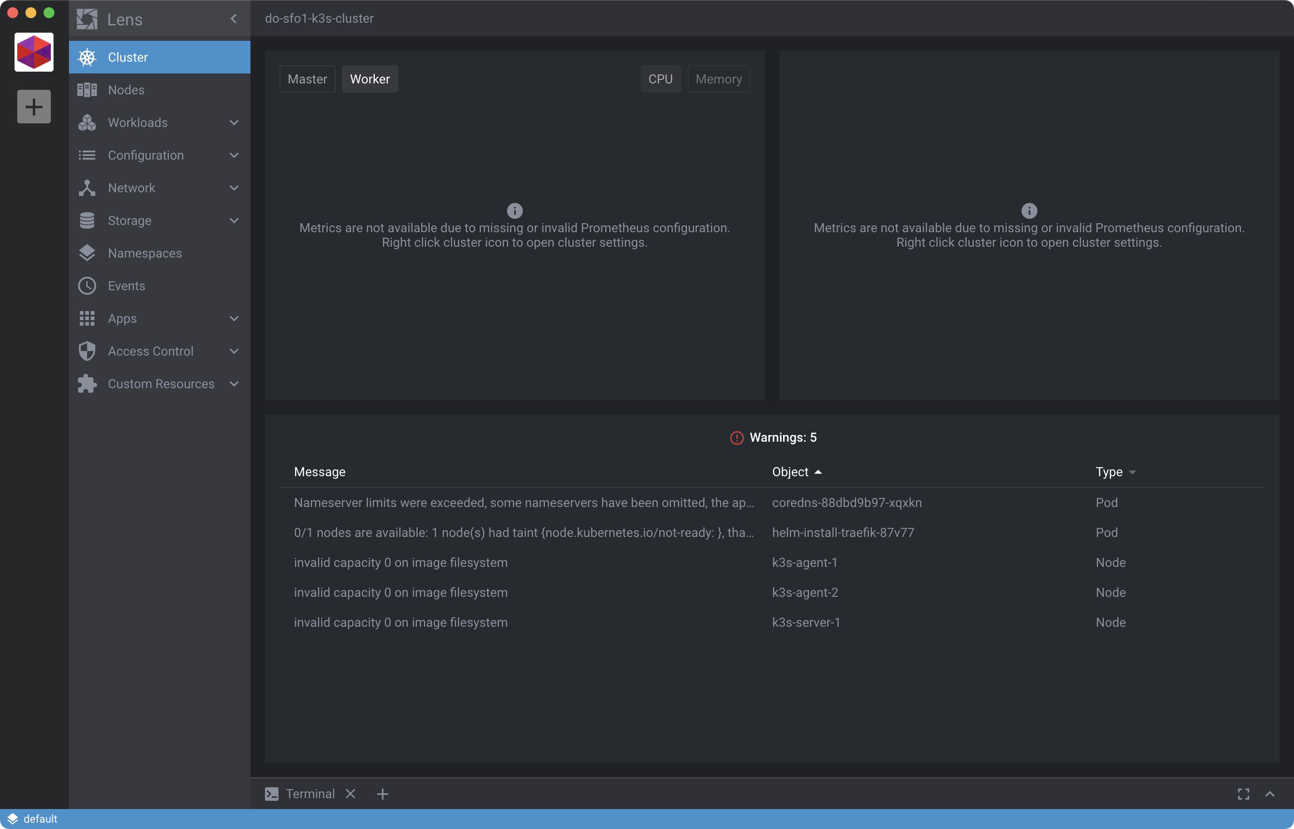Show CPU metrics
1294x829 pixels.
(661, 79)
